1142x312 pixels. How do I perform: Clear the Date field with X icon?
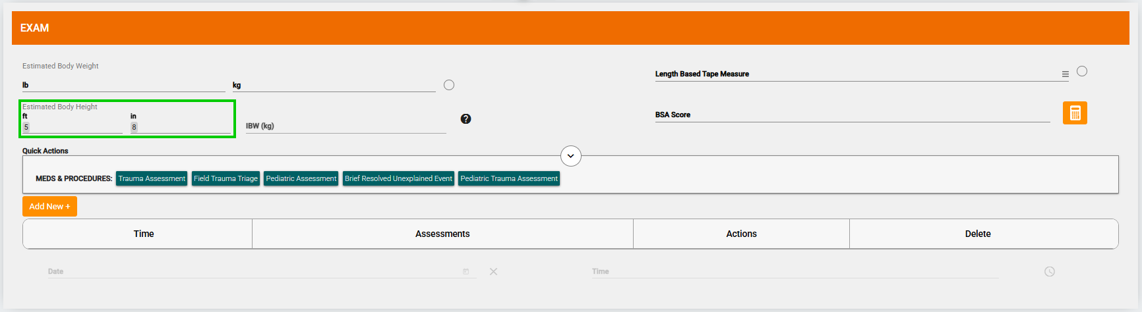pyautogui.click(x=493, y=271)
